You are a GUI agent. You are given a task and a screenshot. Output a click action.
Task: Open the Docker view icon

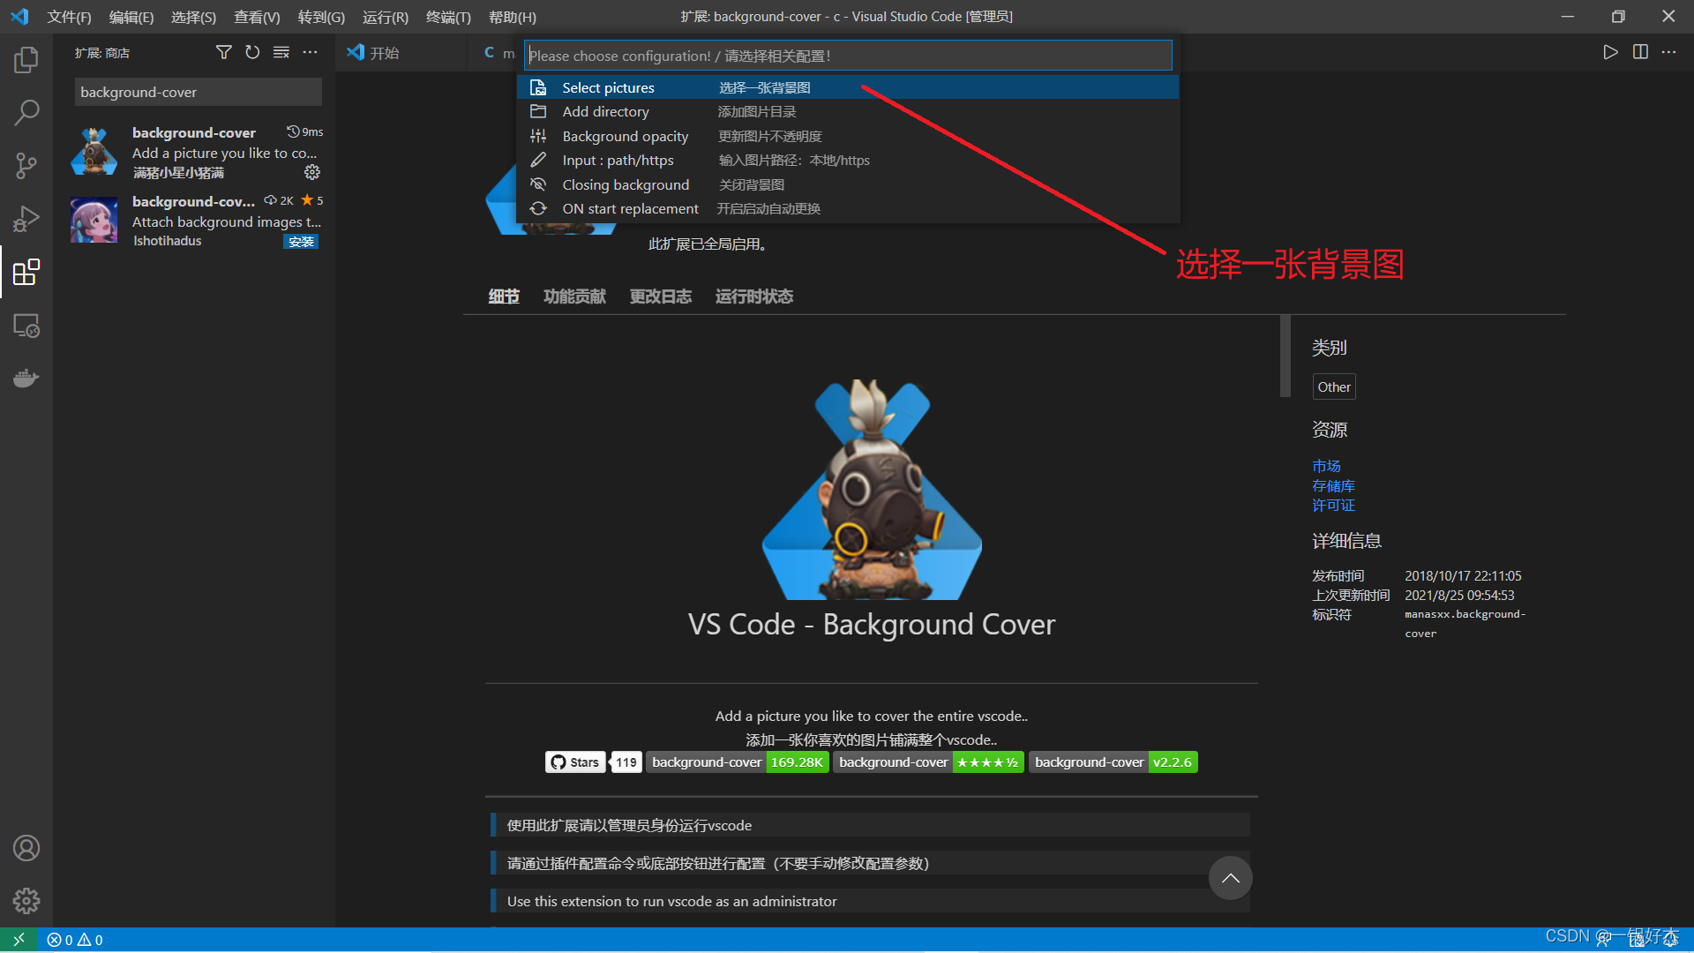click(x=26, y=379)
